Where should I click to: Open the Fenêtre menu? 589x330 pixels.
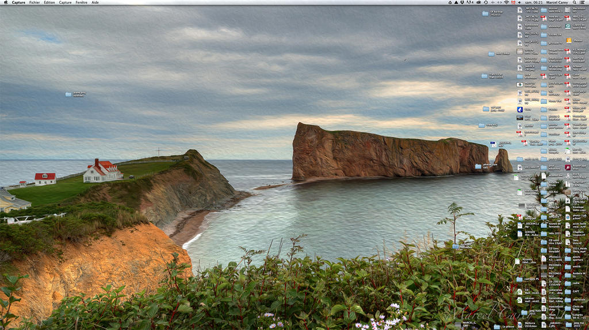coord(82,3)
